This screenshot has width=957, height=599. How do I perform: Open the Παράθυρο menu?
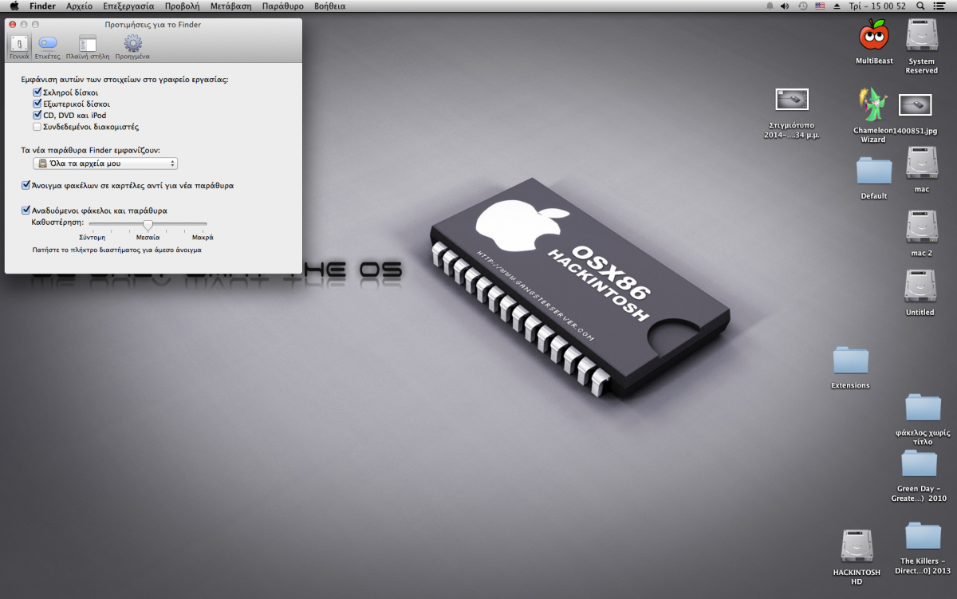[x=283, y=6]
